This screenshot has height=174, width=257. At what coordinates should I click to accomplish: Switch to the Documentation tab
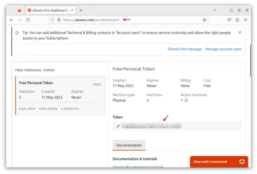coord(129,145)
